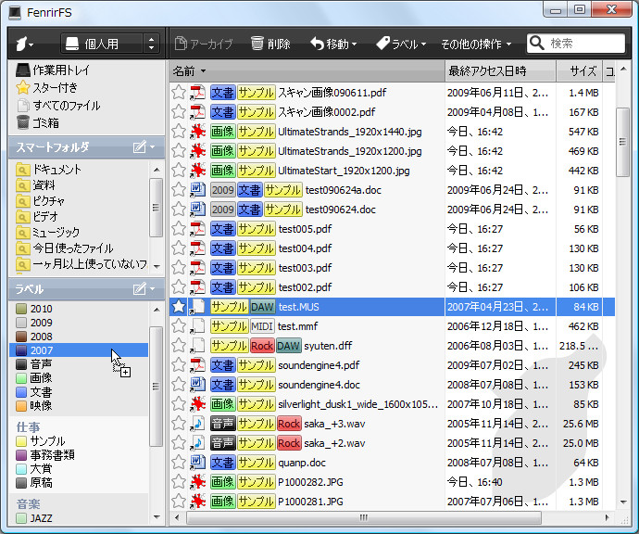Open dropdown arrow in スマートフォルダ header
This screenshot has height=534, width=639.
[153, 146]
